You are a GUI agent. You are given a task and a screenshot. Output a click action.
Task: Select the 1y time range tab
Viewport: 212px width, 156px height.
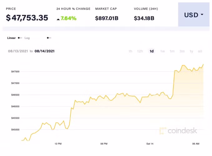(191, 51)
